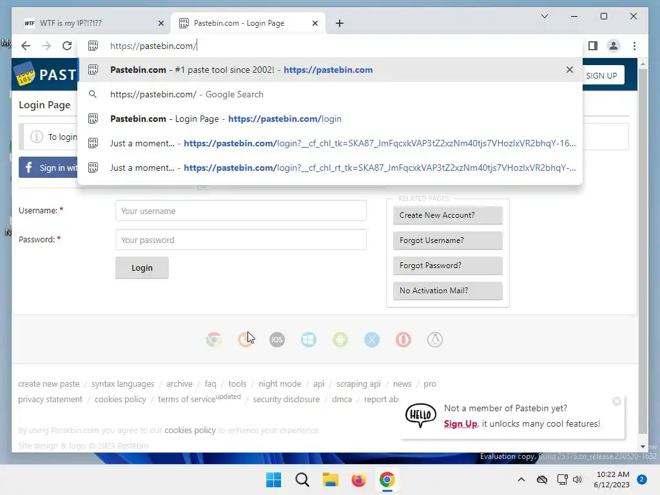Open syntax languages footer link
Image resolution: width=660 pixels, height=495 pixels.
pyautogui.click(x=123, y=384)
